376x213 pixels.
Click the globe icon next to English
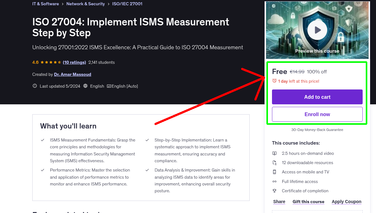coord(85,86)
